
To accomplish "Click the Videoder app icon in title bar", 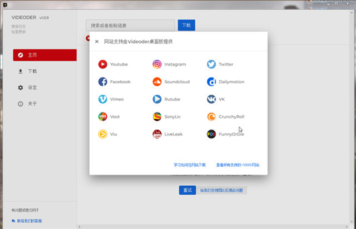I will point(5,4).
